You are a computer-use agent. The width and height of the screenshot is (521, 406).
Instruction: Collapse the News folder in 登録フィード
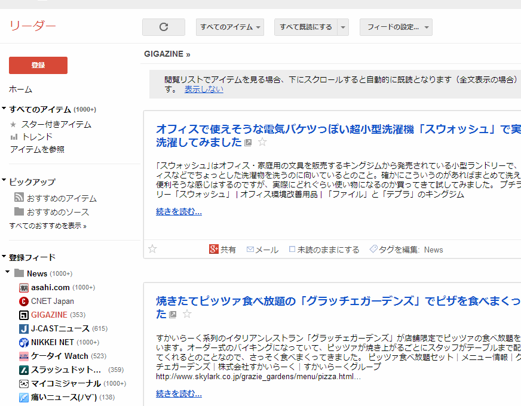pyautogui.click(x=7, y=273)
